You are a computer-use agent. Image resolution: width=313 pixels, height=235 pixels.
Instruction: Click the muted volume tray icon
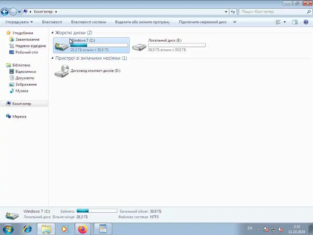[281, 229]
